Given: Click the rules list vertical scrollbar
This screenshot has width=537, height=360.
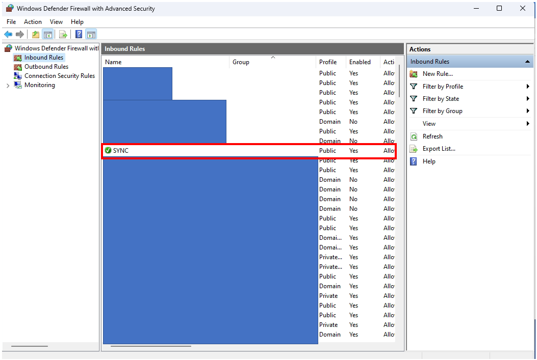Looking at the screenshot, I should [x=399, y=80].
